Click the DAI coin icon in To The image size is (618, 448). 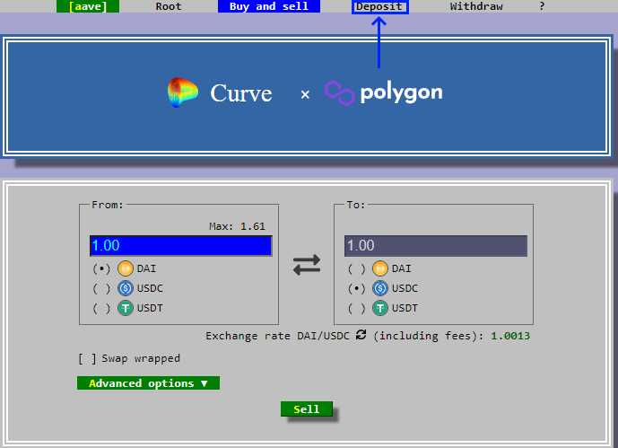coord(380,269)
